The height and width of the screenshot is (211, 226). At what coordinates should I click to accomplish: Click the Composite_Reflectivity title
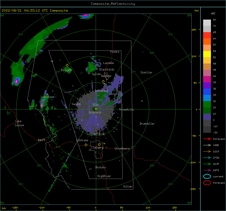point(113,4)
